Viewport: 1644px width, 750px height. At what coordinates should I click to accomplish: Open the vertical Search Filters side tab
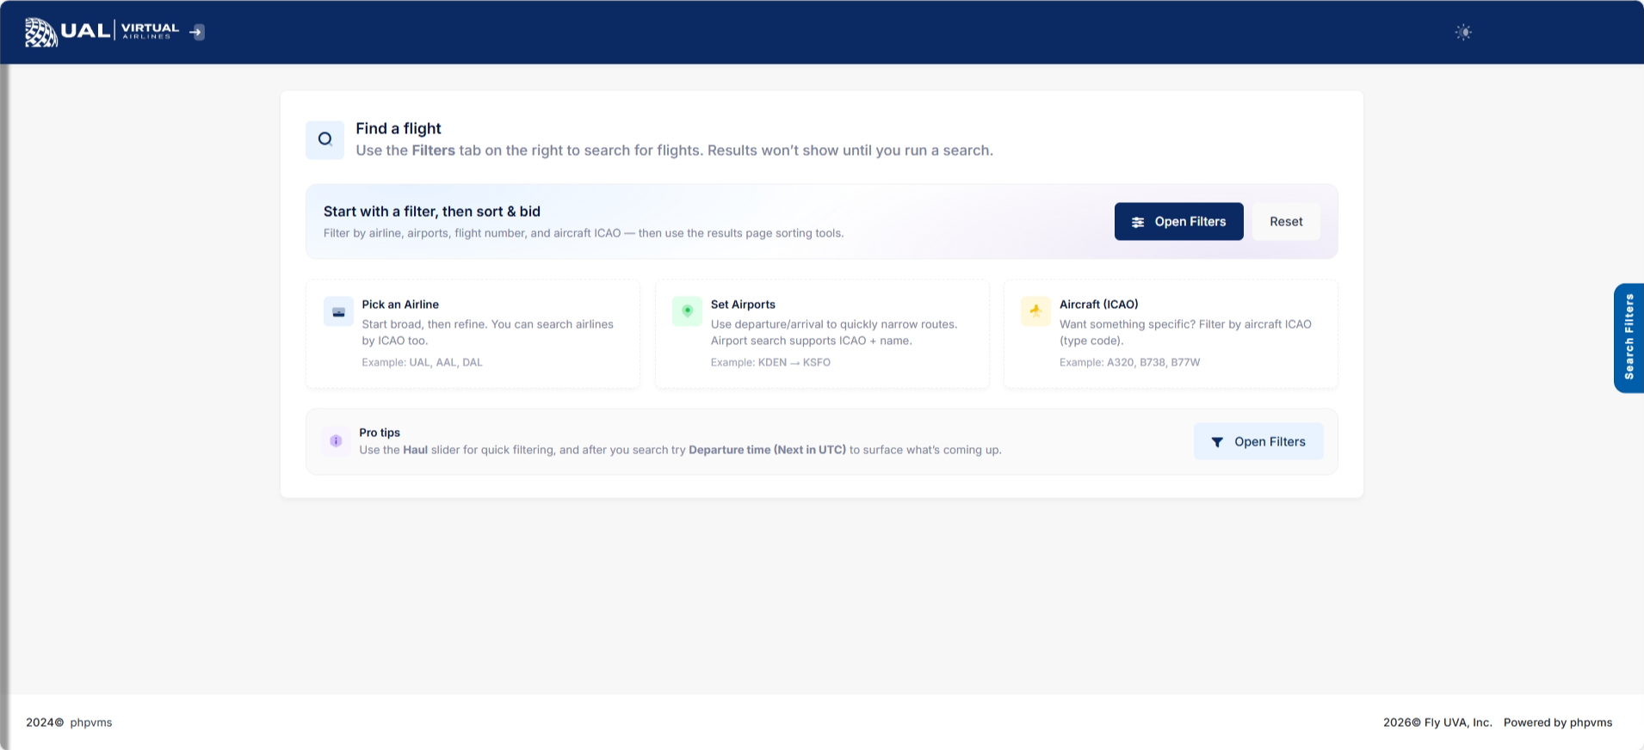click(1629, 337)
